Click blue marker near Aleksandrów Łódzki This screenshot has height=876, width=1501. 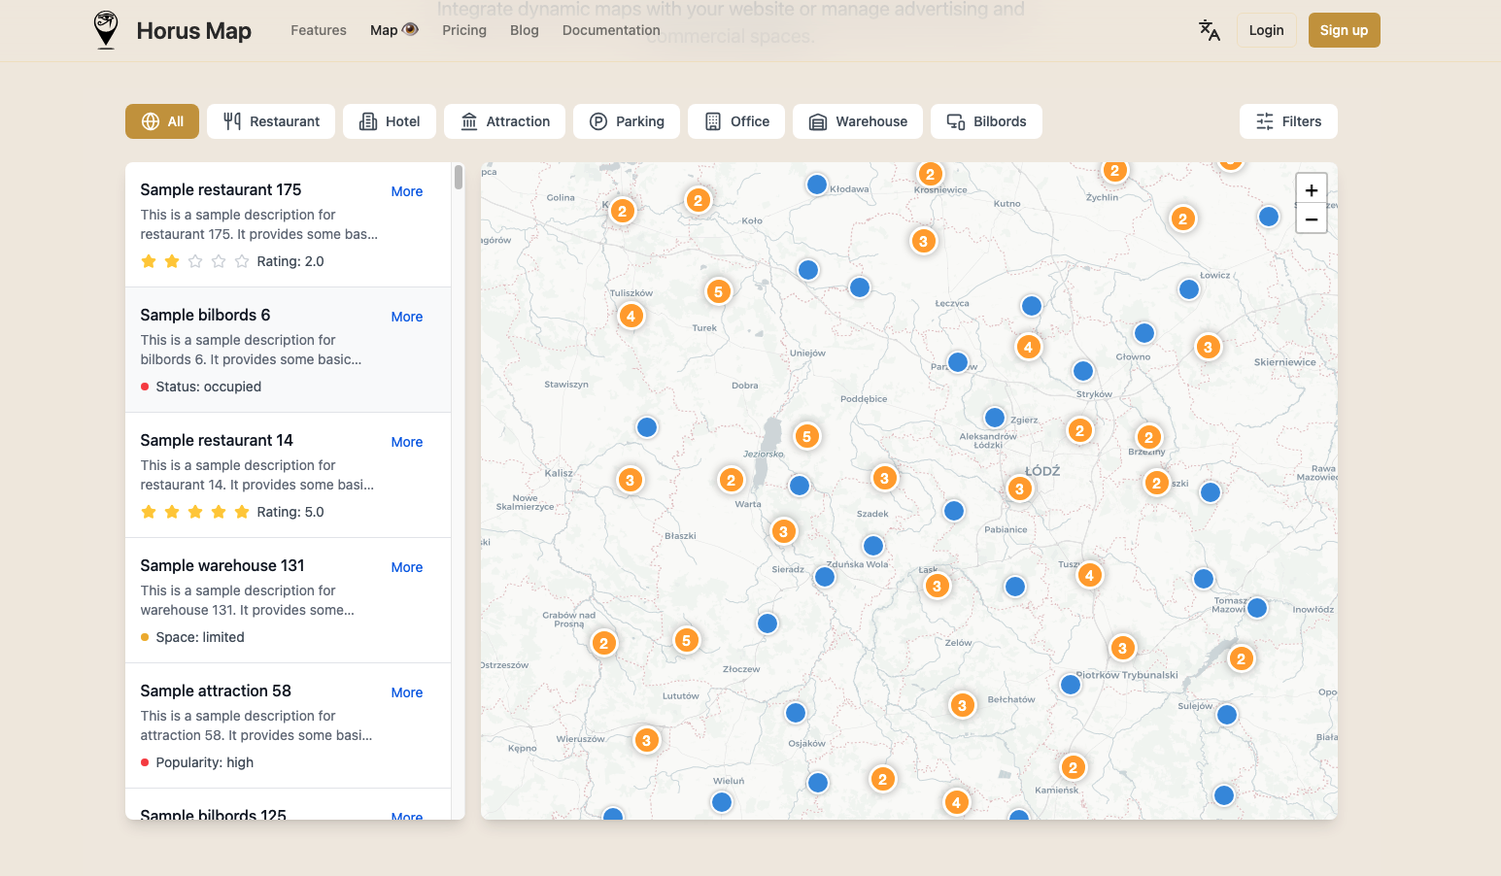click(995, 418)
